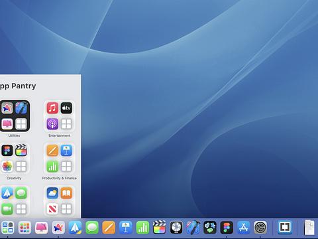Image resolution: width=318 pixels, height=239 pixels.
Task: Open Weather in the App Pantry
Action: (x=52, y=193)
